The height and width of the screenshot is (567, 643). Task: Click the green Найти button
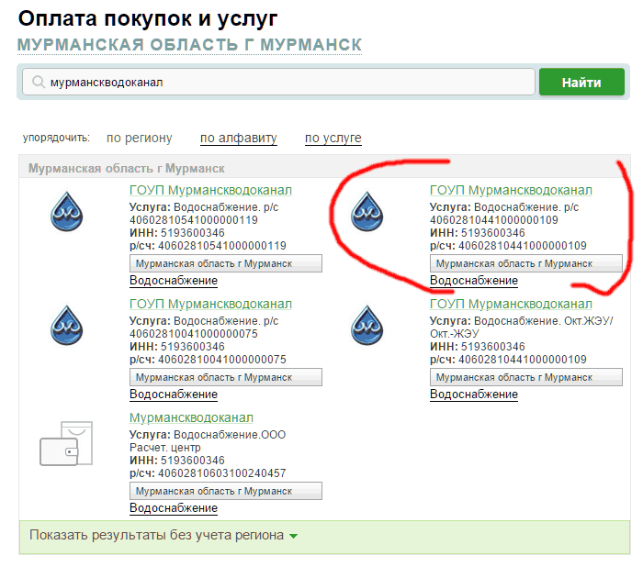(581, 83)
